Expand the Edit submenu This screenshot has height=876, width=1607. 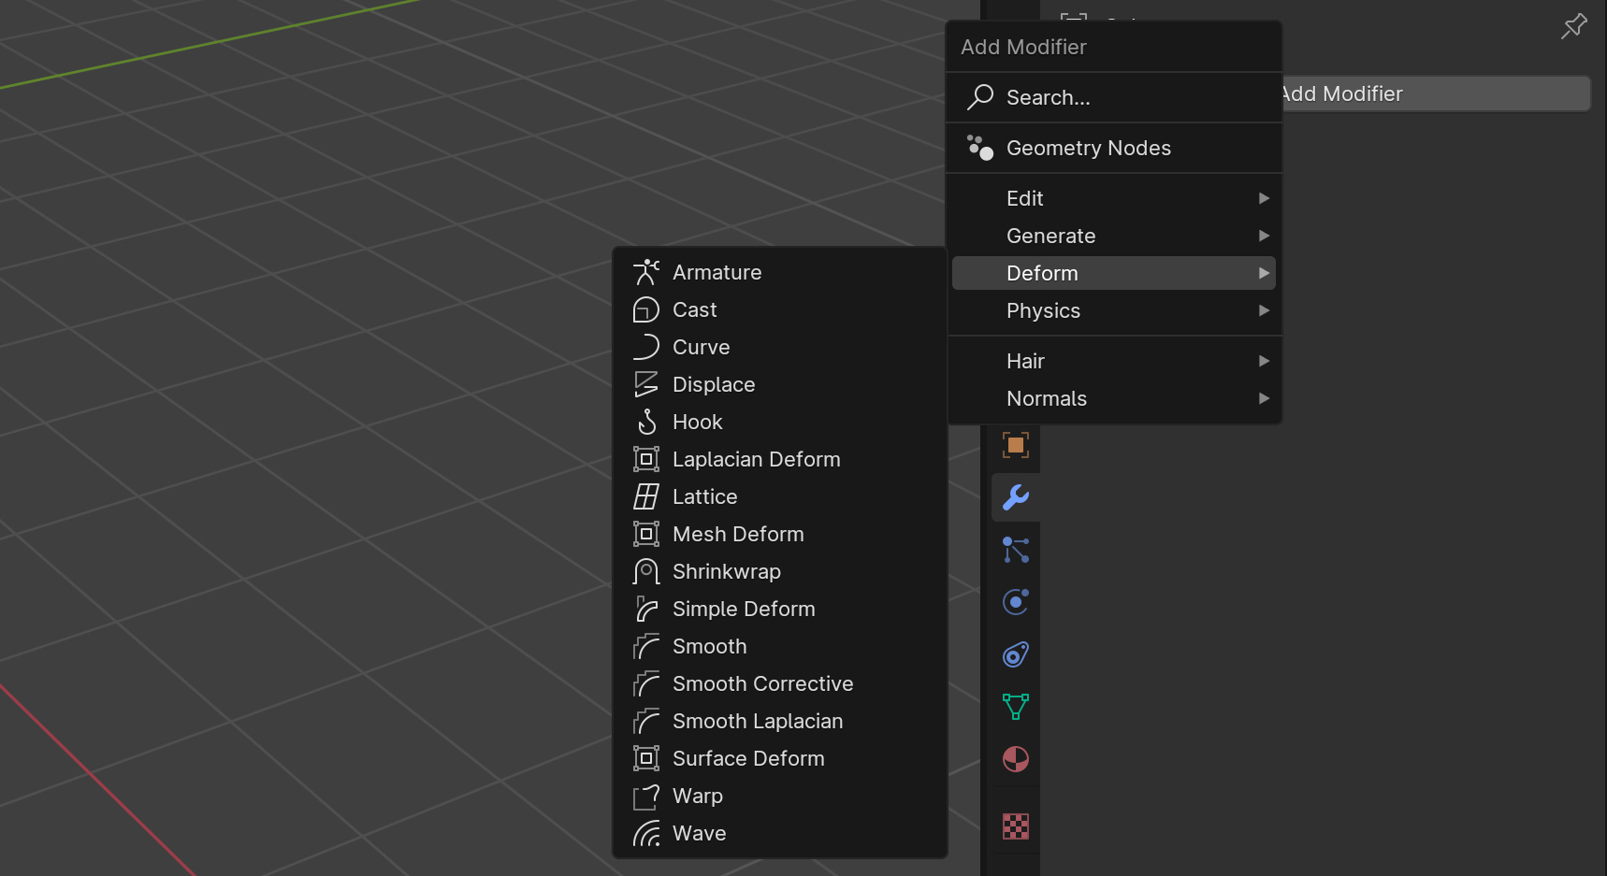click(1114, 198)
